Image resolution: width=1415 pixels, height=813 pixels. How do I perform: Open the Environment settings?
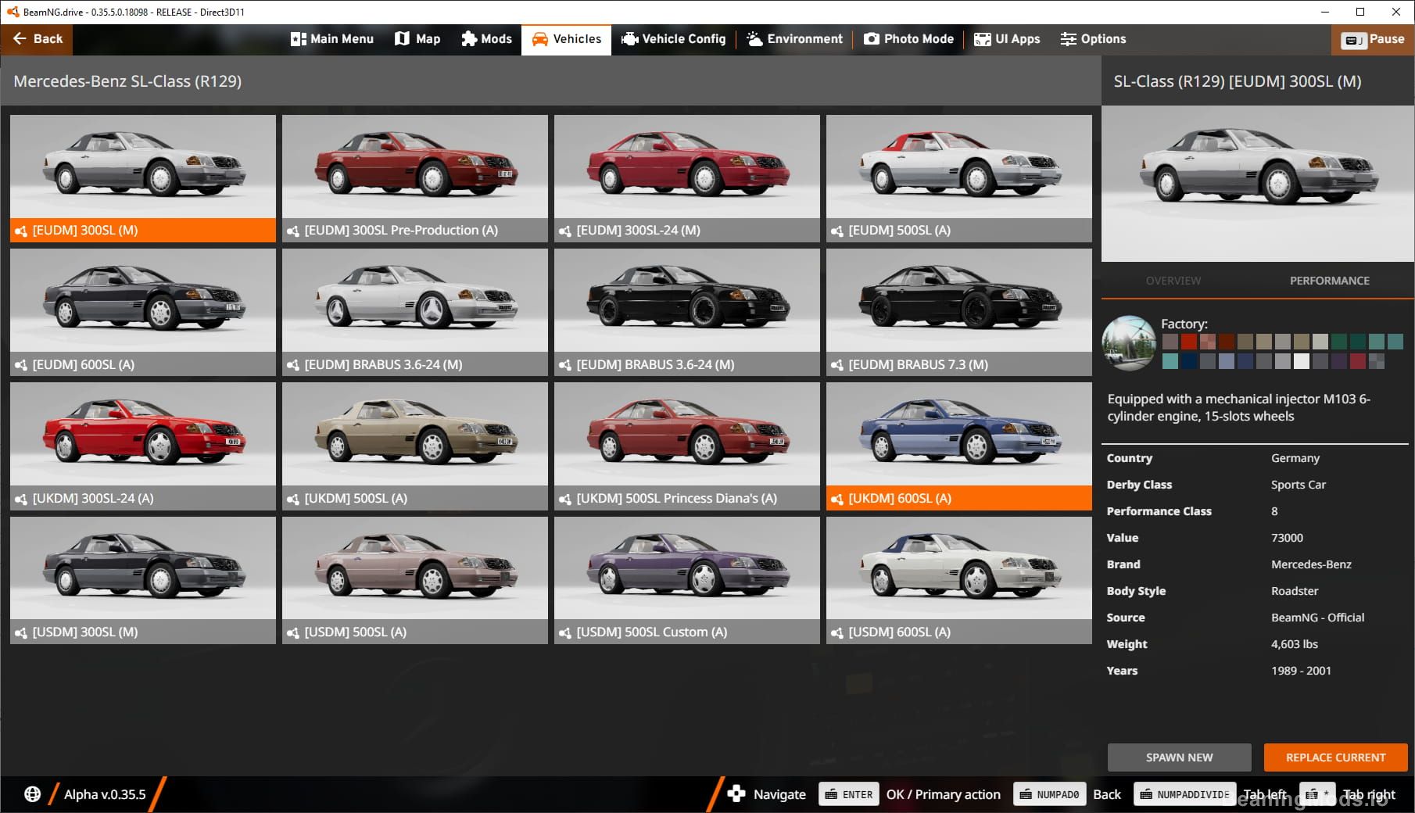(794, 39)
